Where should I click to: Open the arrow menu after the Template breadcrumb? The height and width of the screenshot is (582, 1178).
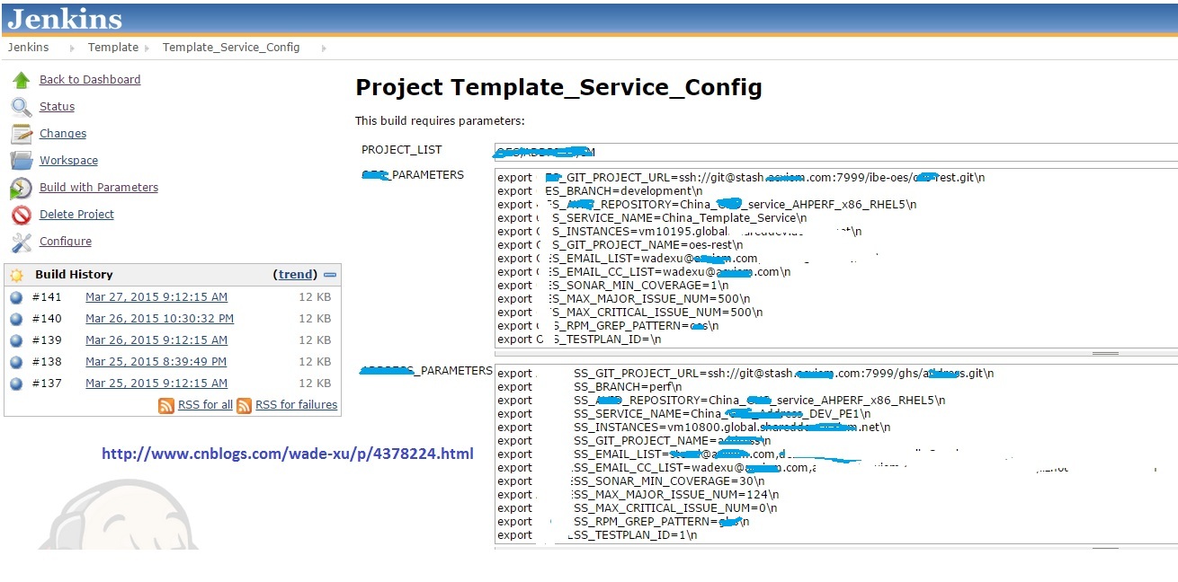click(x=147, y=48)
